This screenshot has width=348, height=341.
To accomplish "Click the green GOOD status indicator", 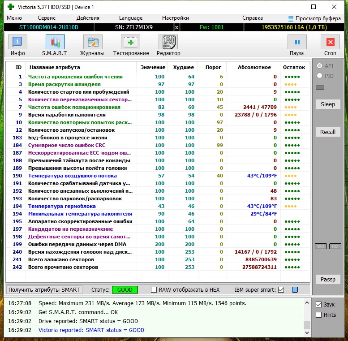I will (125, 290).
